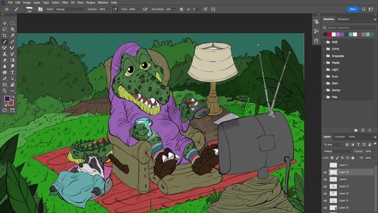378x213 pixels.
Task: Click the red background color swatch
Action: click(11, 103)
